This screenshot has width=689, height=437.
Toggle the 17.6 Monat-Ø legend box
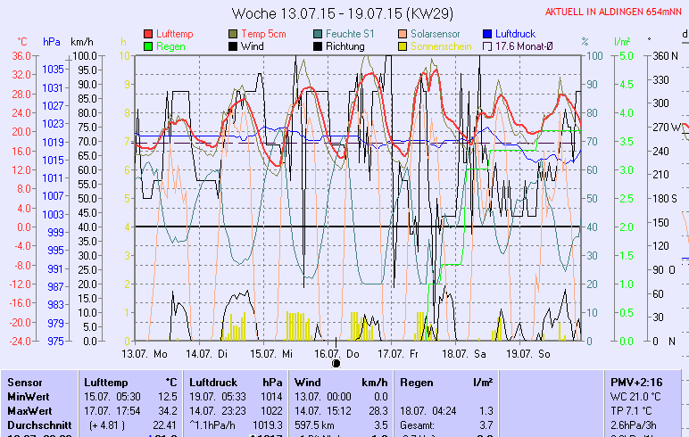488,46
